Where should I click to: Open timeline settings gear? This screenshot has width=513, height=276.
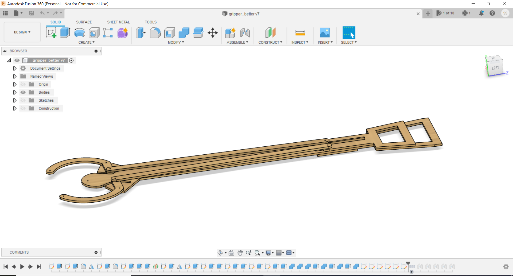506,267
